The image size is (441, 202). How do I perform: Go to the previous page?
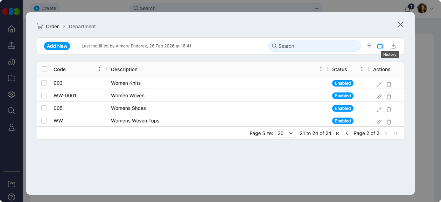(x=347, y=133)
